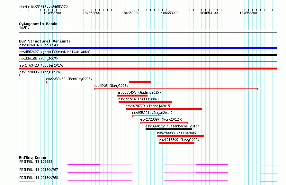Click the black esv3660112 Besenbacher2015 bar

point(169,129)
